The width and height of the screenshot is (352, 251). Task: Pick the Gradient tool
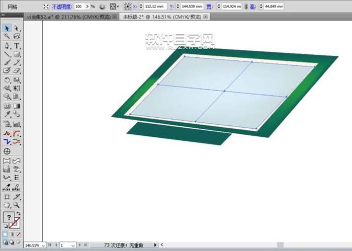point(17,106)
